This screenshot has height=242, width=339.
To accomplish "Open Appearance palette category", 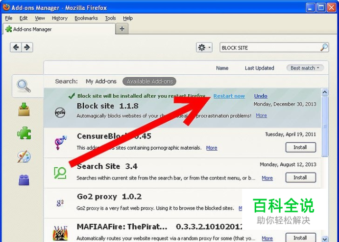I will [x=24, y=156].
